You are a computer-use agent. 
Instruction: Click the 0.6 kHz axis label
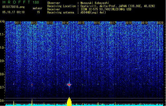(x=2, y=101)
